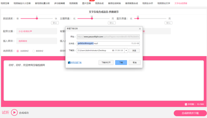
Task: Switch to 视频指定大小压缩 tab
Action: (x=22, y=3)
